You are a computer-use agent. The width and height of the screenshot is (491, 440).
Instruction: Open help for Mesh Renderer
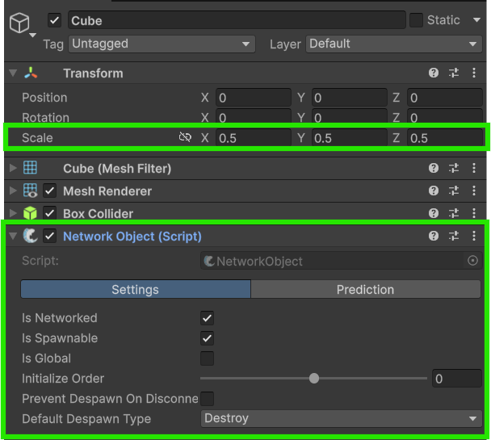pyautogui.click(x=434, y=191)
